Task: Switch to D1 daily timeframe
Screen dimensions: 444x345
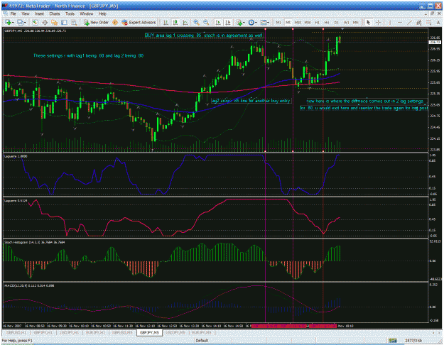Action: (337, 23)
